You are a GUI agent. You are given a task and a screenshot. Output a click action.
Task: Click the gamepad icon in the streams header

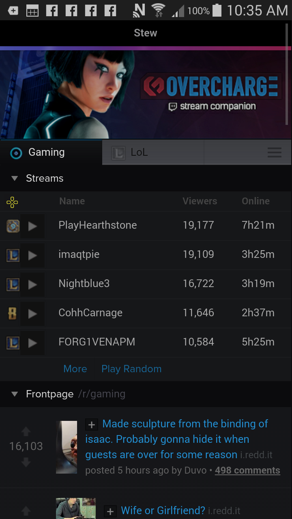click(x=12, y=201)
